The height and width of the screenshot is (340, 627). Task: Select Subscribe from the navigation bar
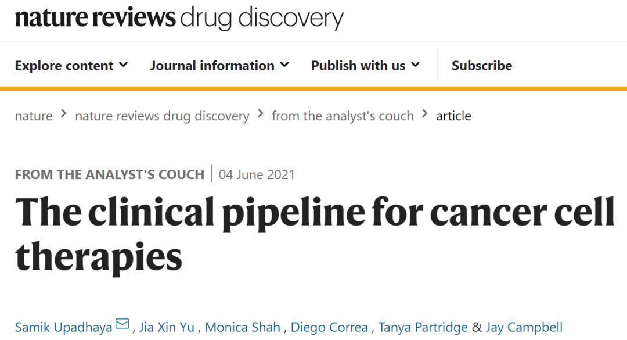pos(481,65)
